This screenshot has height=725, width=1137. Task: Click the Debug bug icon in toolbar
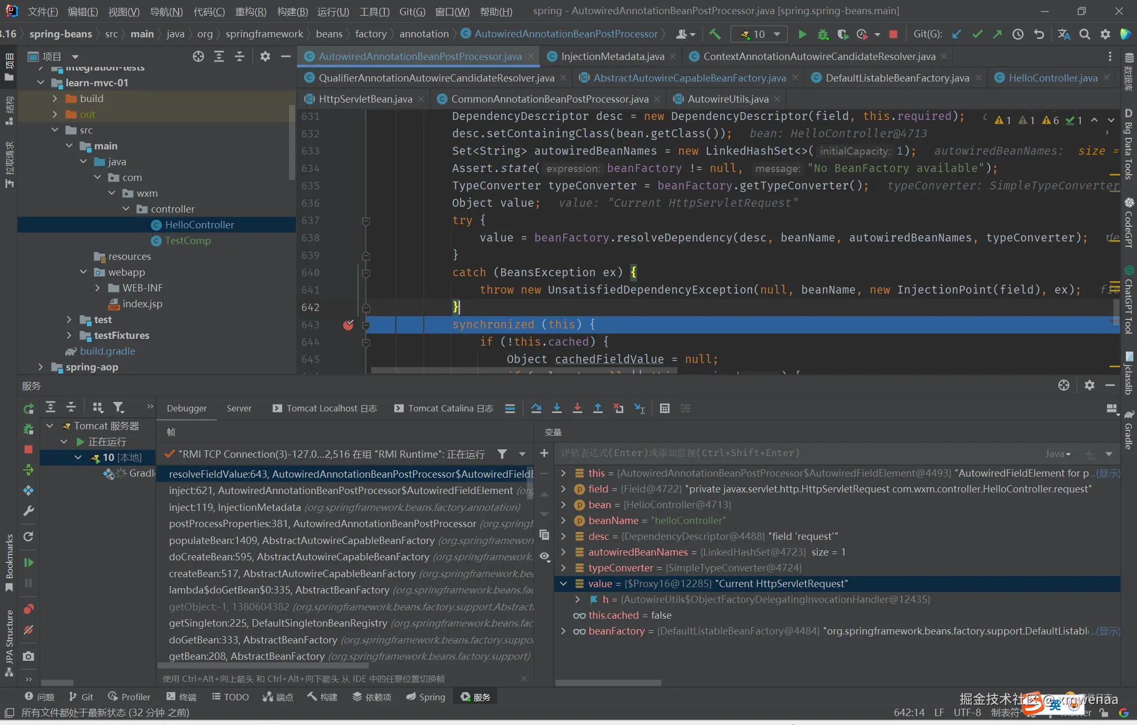point(823,34)
